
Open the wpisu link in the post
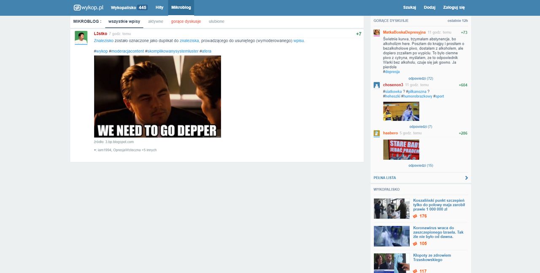coord(299,41)
